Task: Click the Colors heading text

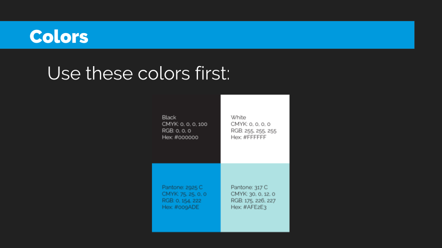Action: (x=59, y=37)
